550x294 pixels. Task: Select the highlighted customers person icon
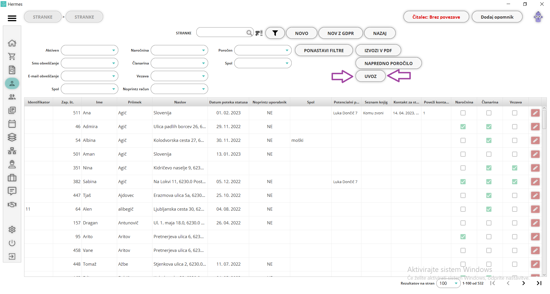[x=12, y=83]
